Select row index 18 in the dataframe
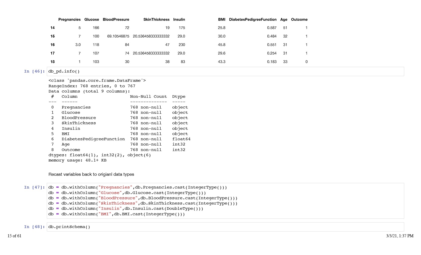The image size is (421, 255). (x=52, y=62)
